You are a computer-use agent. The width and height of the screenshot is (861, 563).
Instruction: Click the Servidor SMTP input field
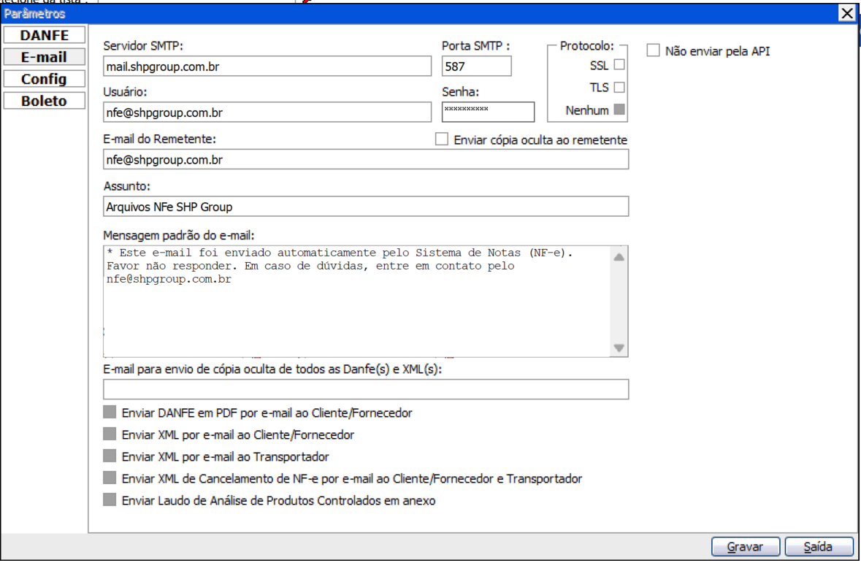[267, 66]
